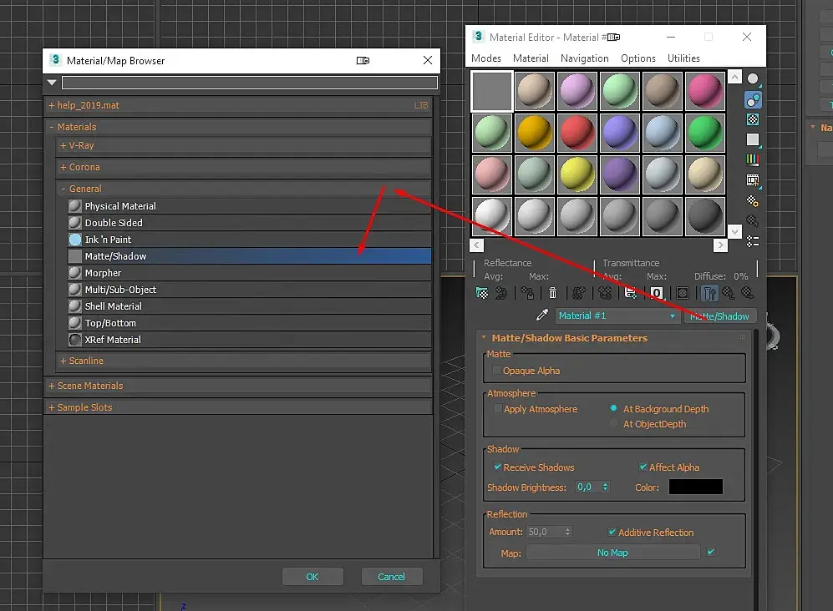Click the Material ID Channel icon

point(657,293)
